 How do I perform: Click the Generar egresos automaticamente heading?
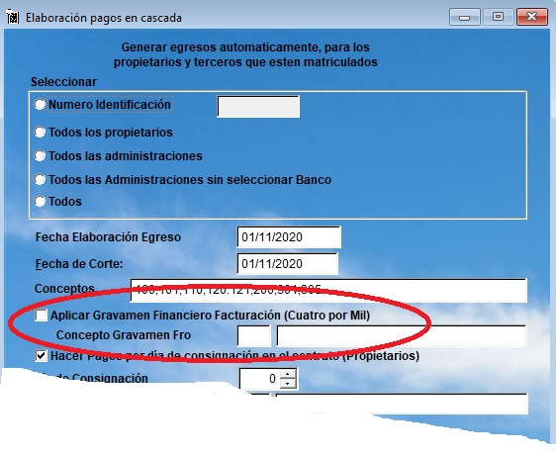(x=245, y=54)
